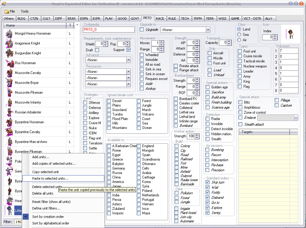Screen dimensions: 306x228
Task: Adjust the Worker action Strength spinner
Action: pos(197,136)
